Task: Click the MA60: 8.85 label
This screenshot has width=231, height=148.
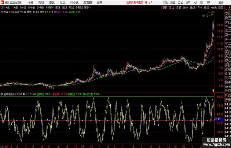Action: [x=75, y=12]
